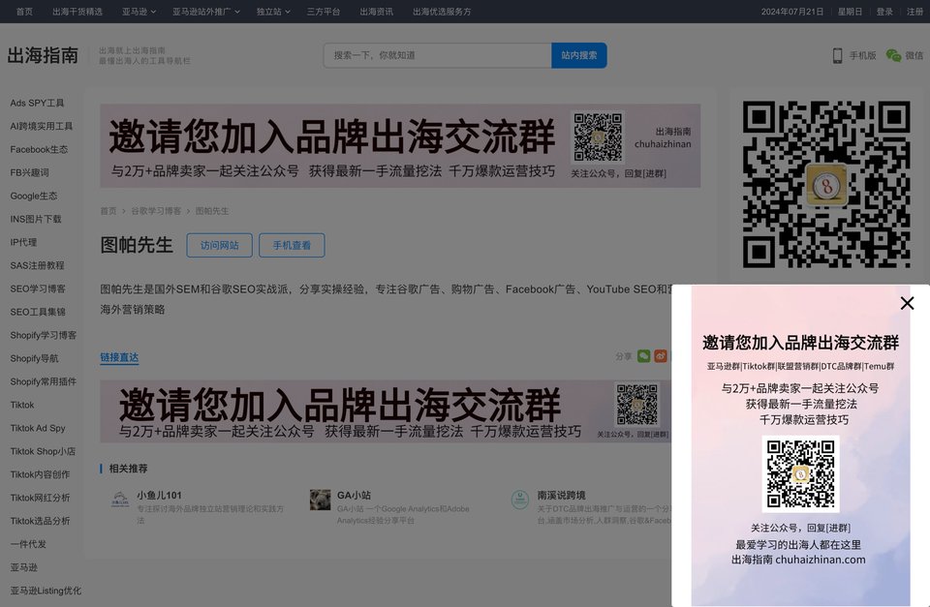Viewport: 930px width, 607px height.
Task: Click top banner 邀请您加入品牌出海交流群
Action: tap(400, 146)
